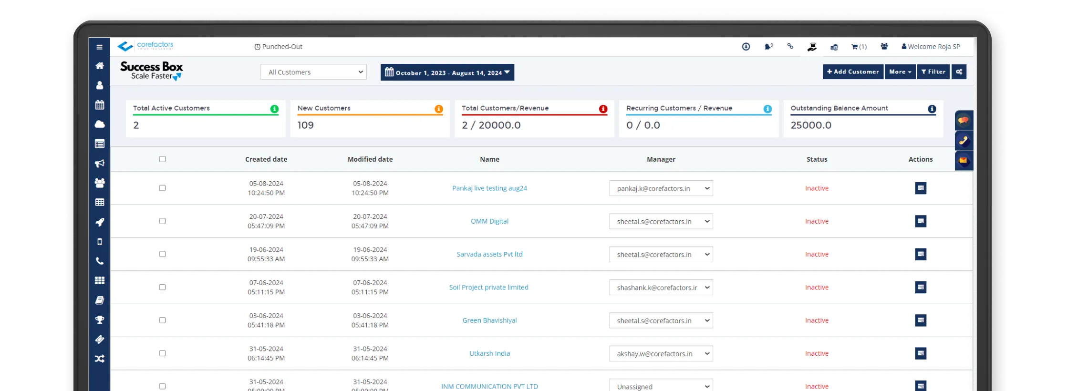
Task: Go to Home in sidebar
Action: [99, 66]
